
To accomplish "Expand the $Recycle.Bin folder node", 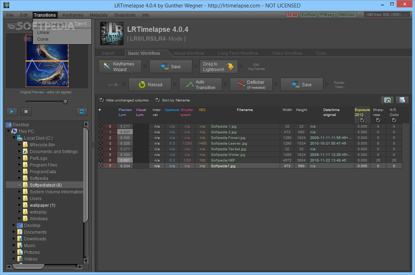I will 19,145.
